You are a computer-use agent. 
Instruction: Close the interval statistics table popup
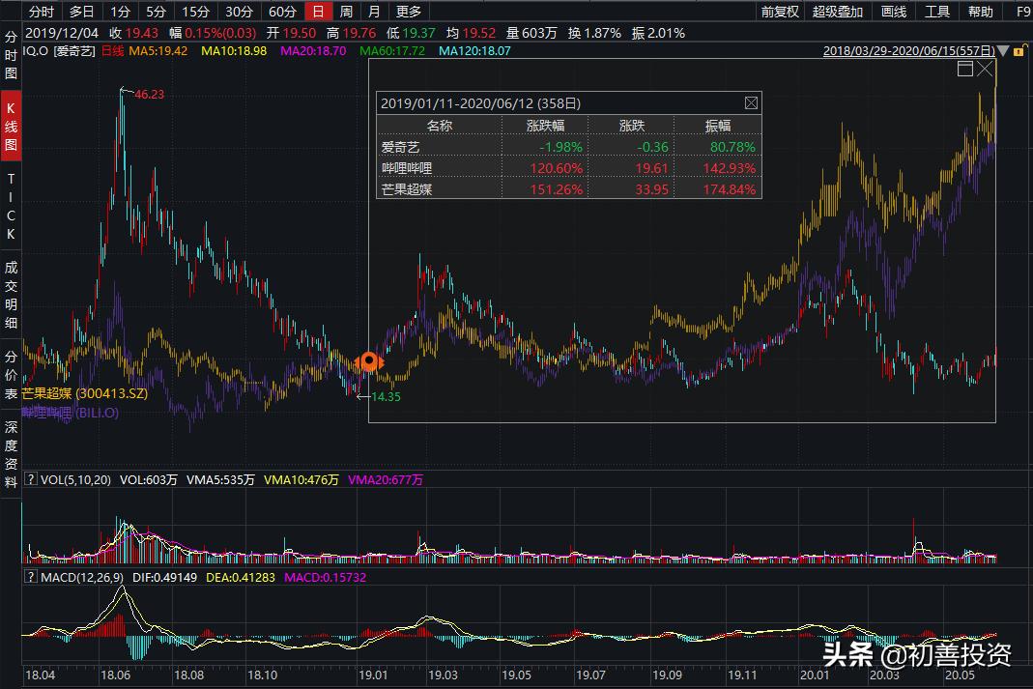pyautogui.click(x=751, y=102)
